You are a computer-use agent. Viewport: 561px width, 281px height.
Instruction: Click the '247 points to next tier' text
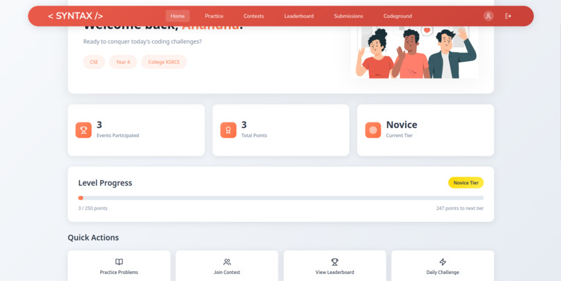(460, 208)
